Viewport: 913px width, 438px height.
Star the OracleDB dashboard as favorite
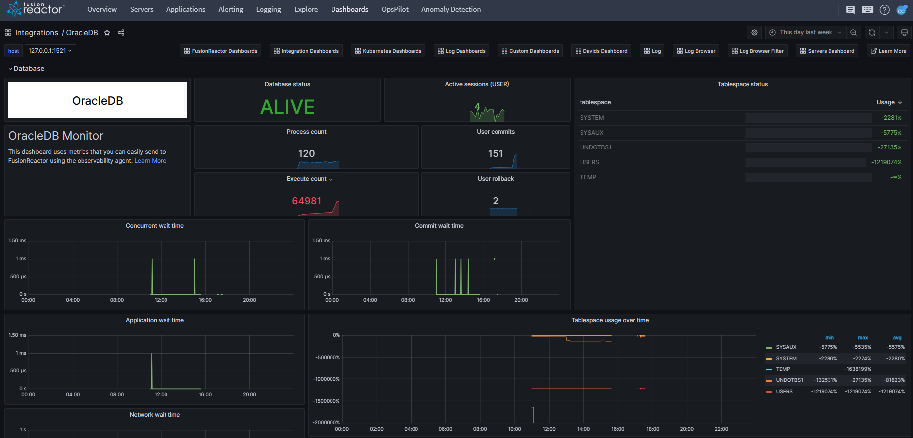tap(107, 33)
